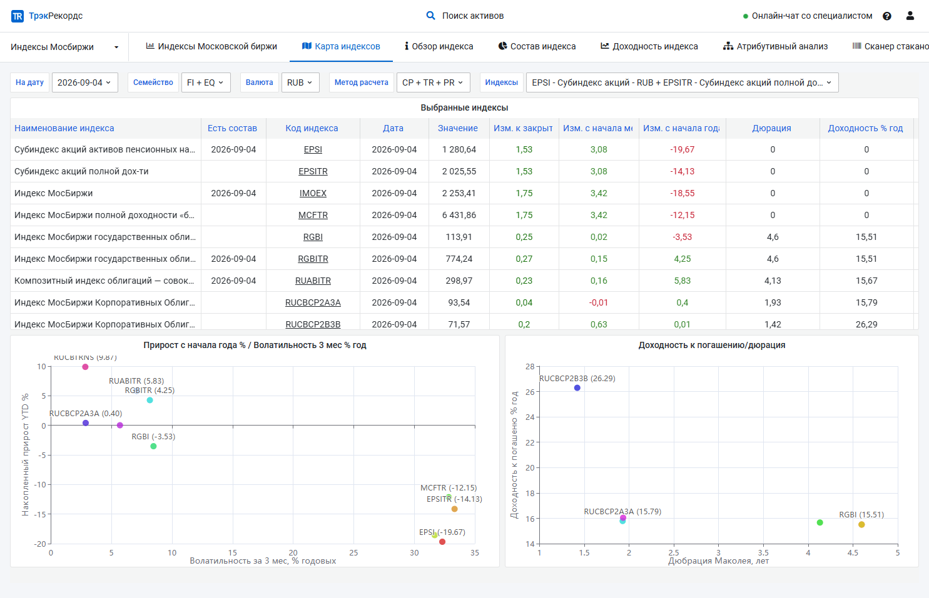Expand the selected indices EPSI dropdown
This screenshot has height=598, width=929.
coord(682,82)
